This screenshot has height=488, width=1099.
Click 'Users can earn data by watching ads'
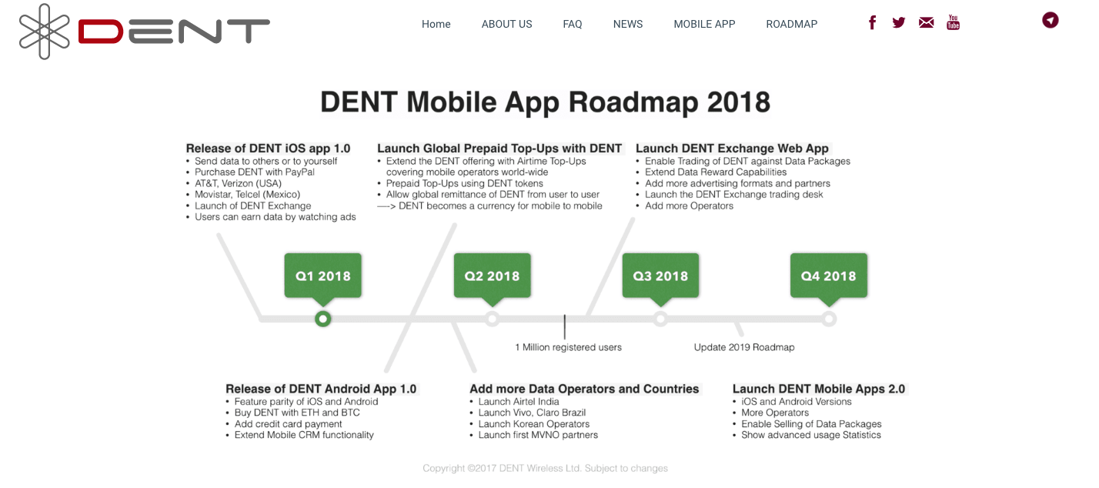click(276, 217)
